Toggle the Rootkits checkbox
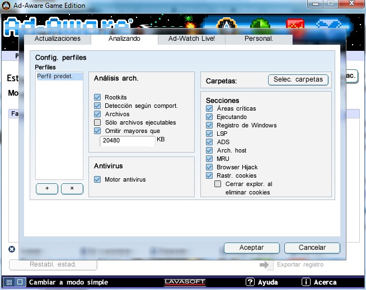The height and width of the screenshot is (290, 366). tap(97, 97)
